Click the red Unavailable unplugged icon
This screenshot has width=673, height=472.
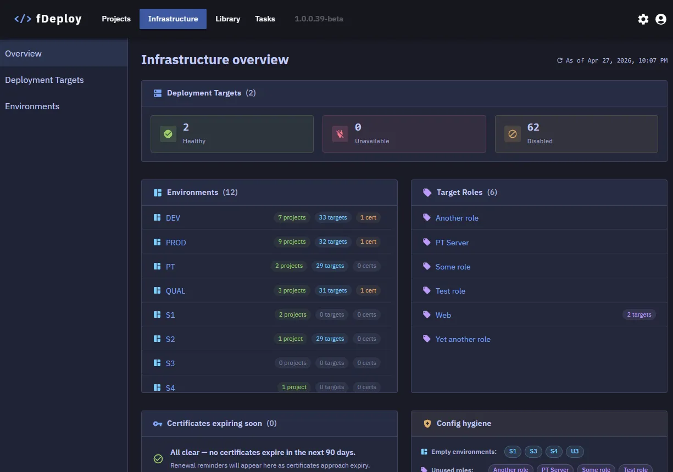pos(340,134)
